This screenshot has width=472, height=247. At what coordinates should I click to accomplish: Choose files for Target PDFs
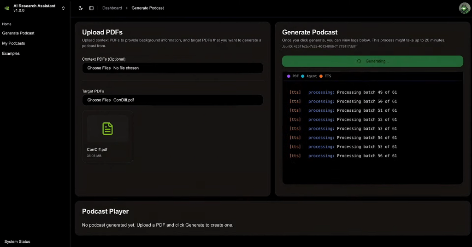pyautogui.click(x=99, y=100)
